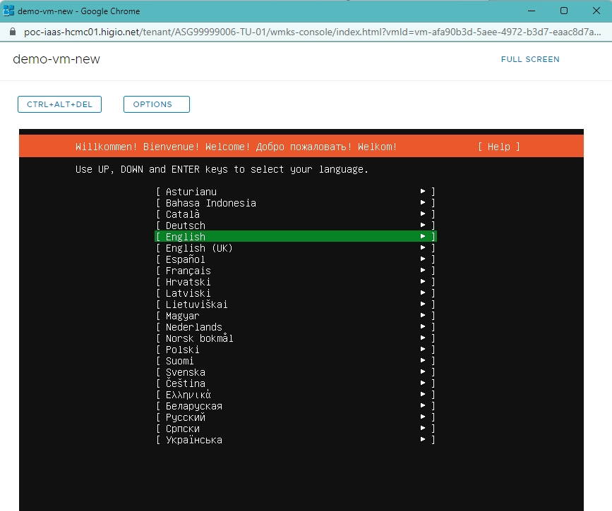This screenshot has height=511, width=612.
Task: Click the arrow beside Bahasa Indonesia
Action: pyautogui.click(x=423, y=203)
